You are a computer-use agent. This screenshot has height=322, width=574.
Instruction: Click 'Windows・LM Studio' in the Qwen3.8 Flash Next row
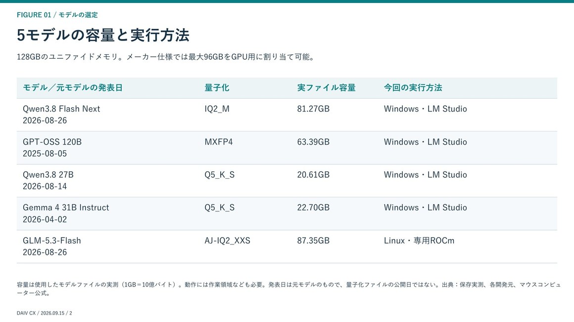pos(426,109)
